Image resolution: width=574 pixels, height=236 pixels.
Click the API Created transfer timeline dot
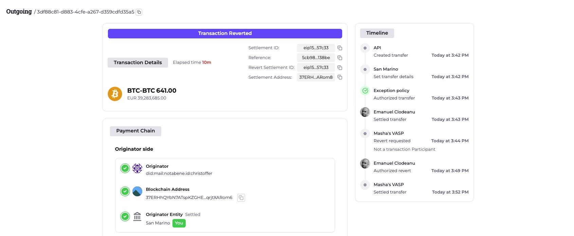pyautogui.click(x=365, y=48)
